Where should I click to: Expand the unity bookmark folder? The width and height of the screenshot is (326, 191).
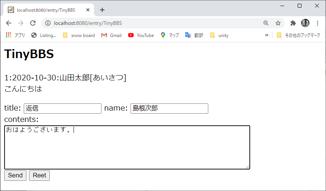tap(219, 35)
